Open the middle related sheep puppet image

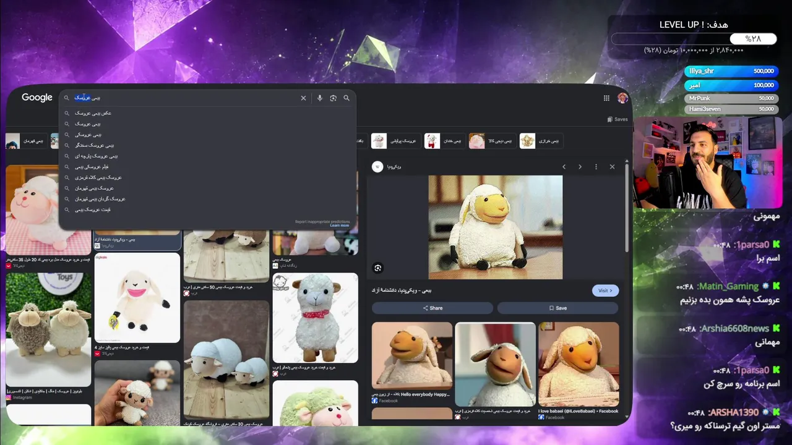coord(495,365)
